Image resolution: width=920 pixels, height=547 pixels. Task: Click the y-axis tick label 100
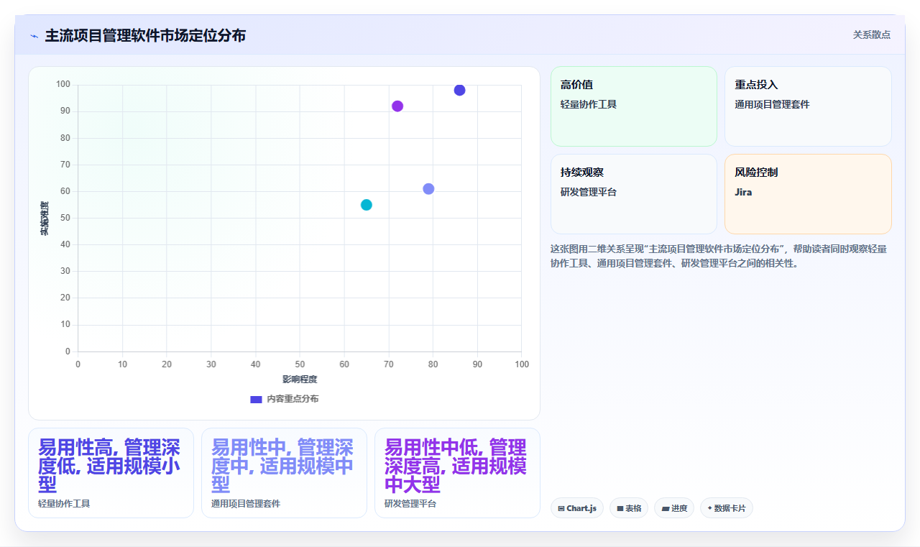tap(63, 85)
